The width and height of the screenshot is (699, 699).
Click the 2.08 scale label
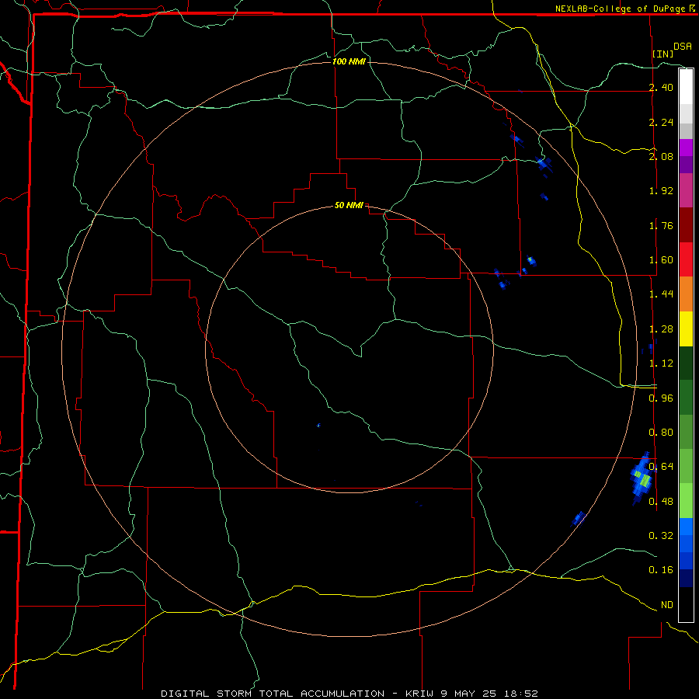tap(661, 156)
